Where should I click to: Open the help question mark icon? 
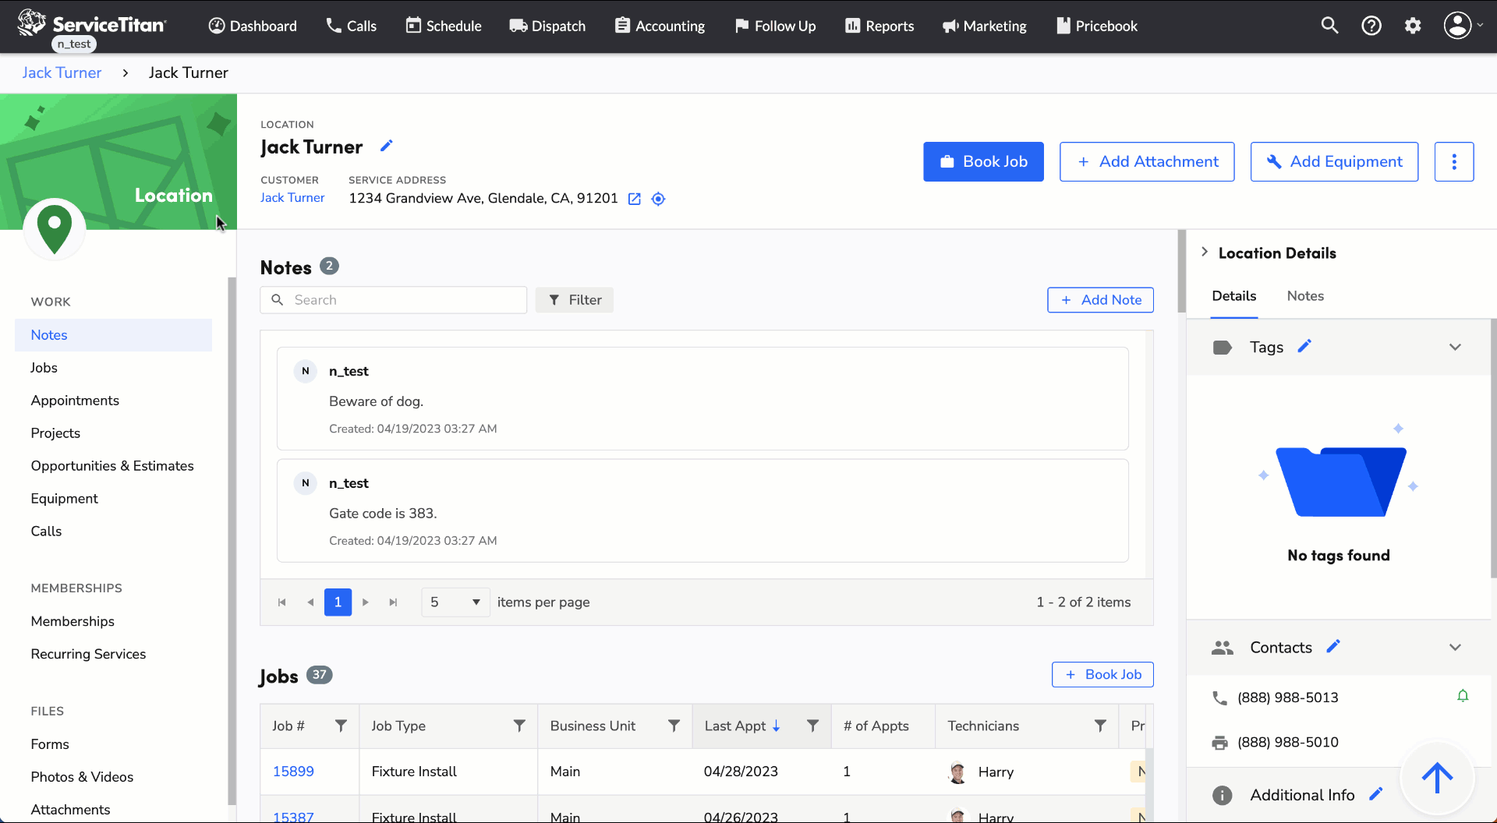coord(1371,25)
